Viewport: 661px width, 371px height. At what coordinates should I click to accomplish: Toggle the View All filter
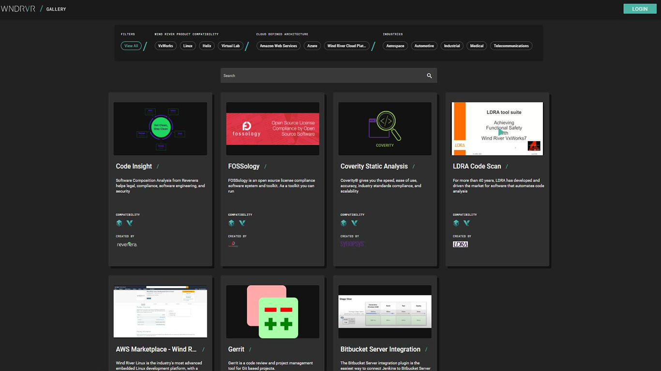131,46
